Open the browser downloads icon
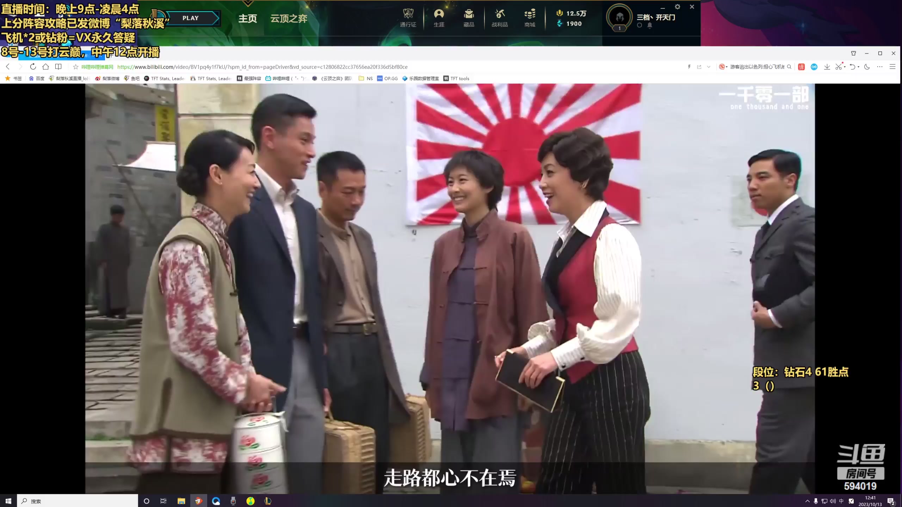The image size is (902, 507). 827,67
